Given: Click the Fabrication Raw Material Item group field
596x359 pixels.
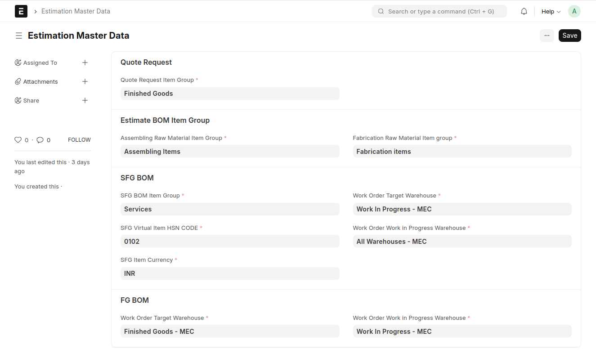Looking at the screenshot, I should (462, 152).
